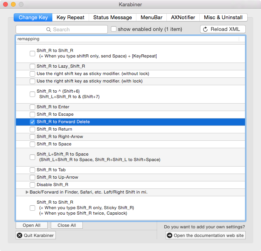Click the arrow icon on documentation button
The width and height of the screenshot is (261, 251).
pos(170,235)
